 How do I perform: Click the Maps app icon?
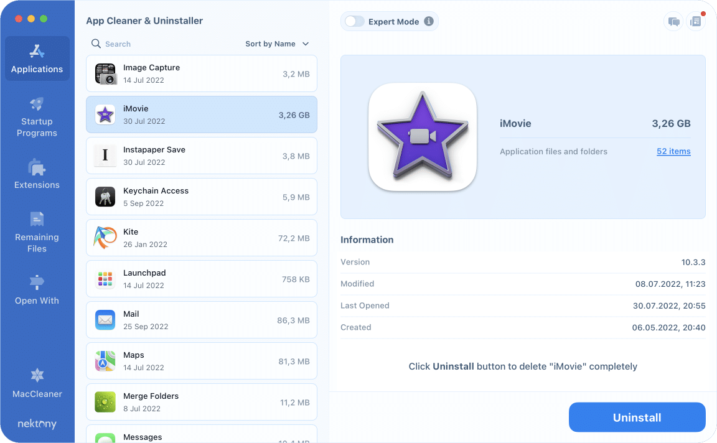pos(105,361)
